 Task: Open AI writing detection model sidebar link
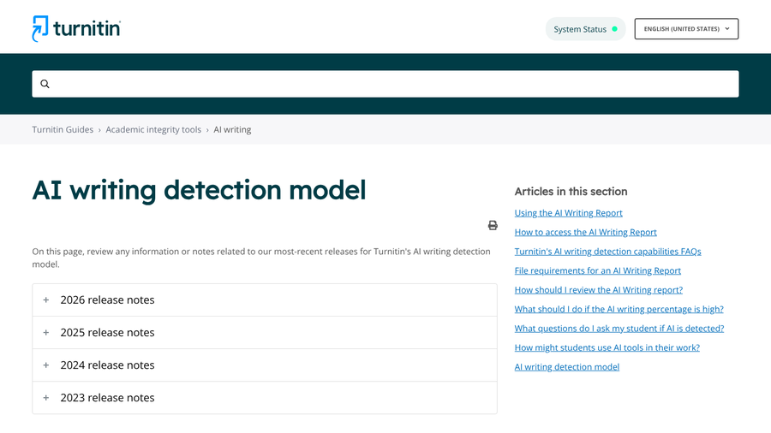tap(567, 367)
